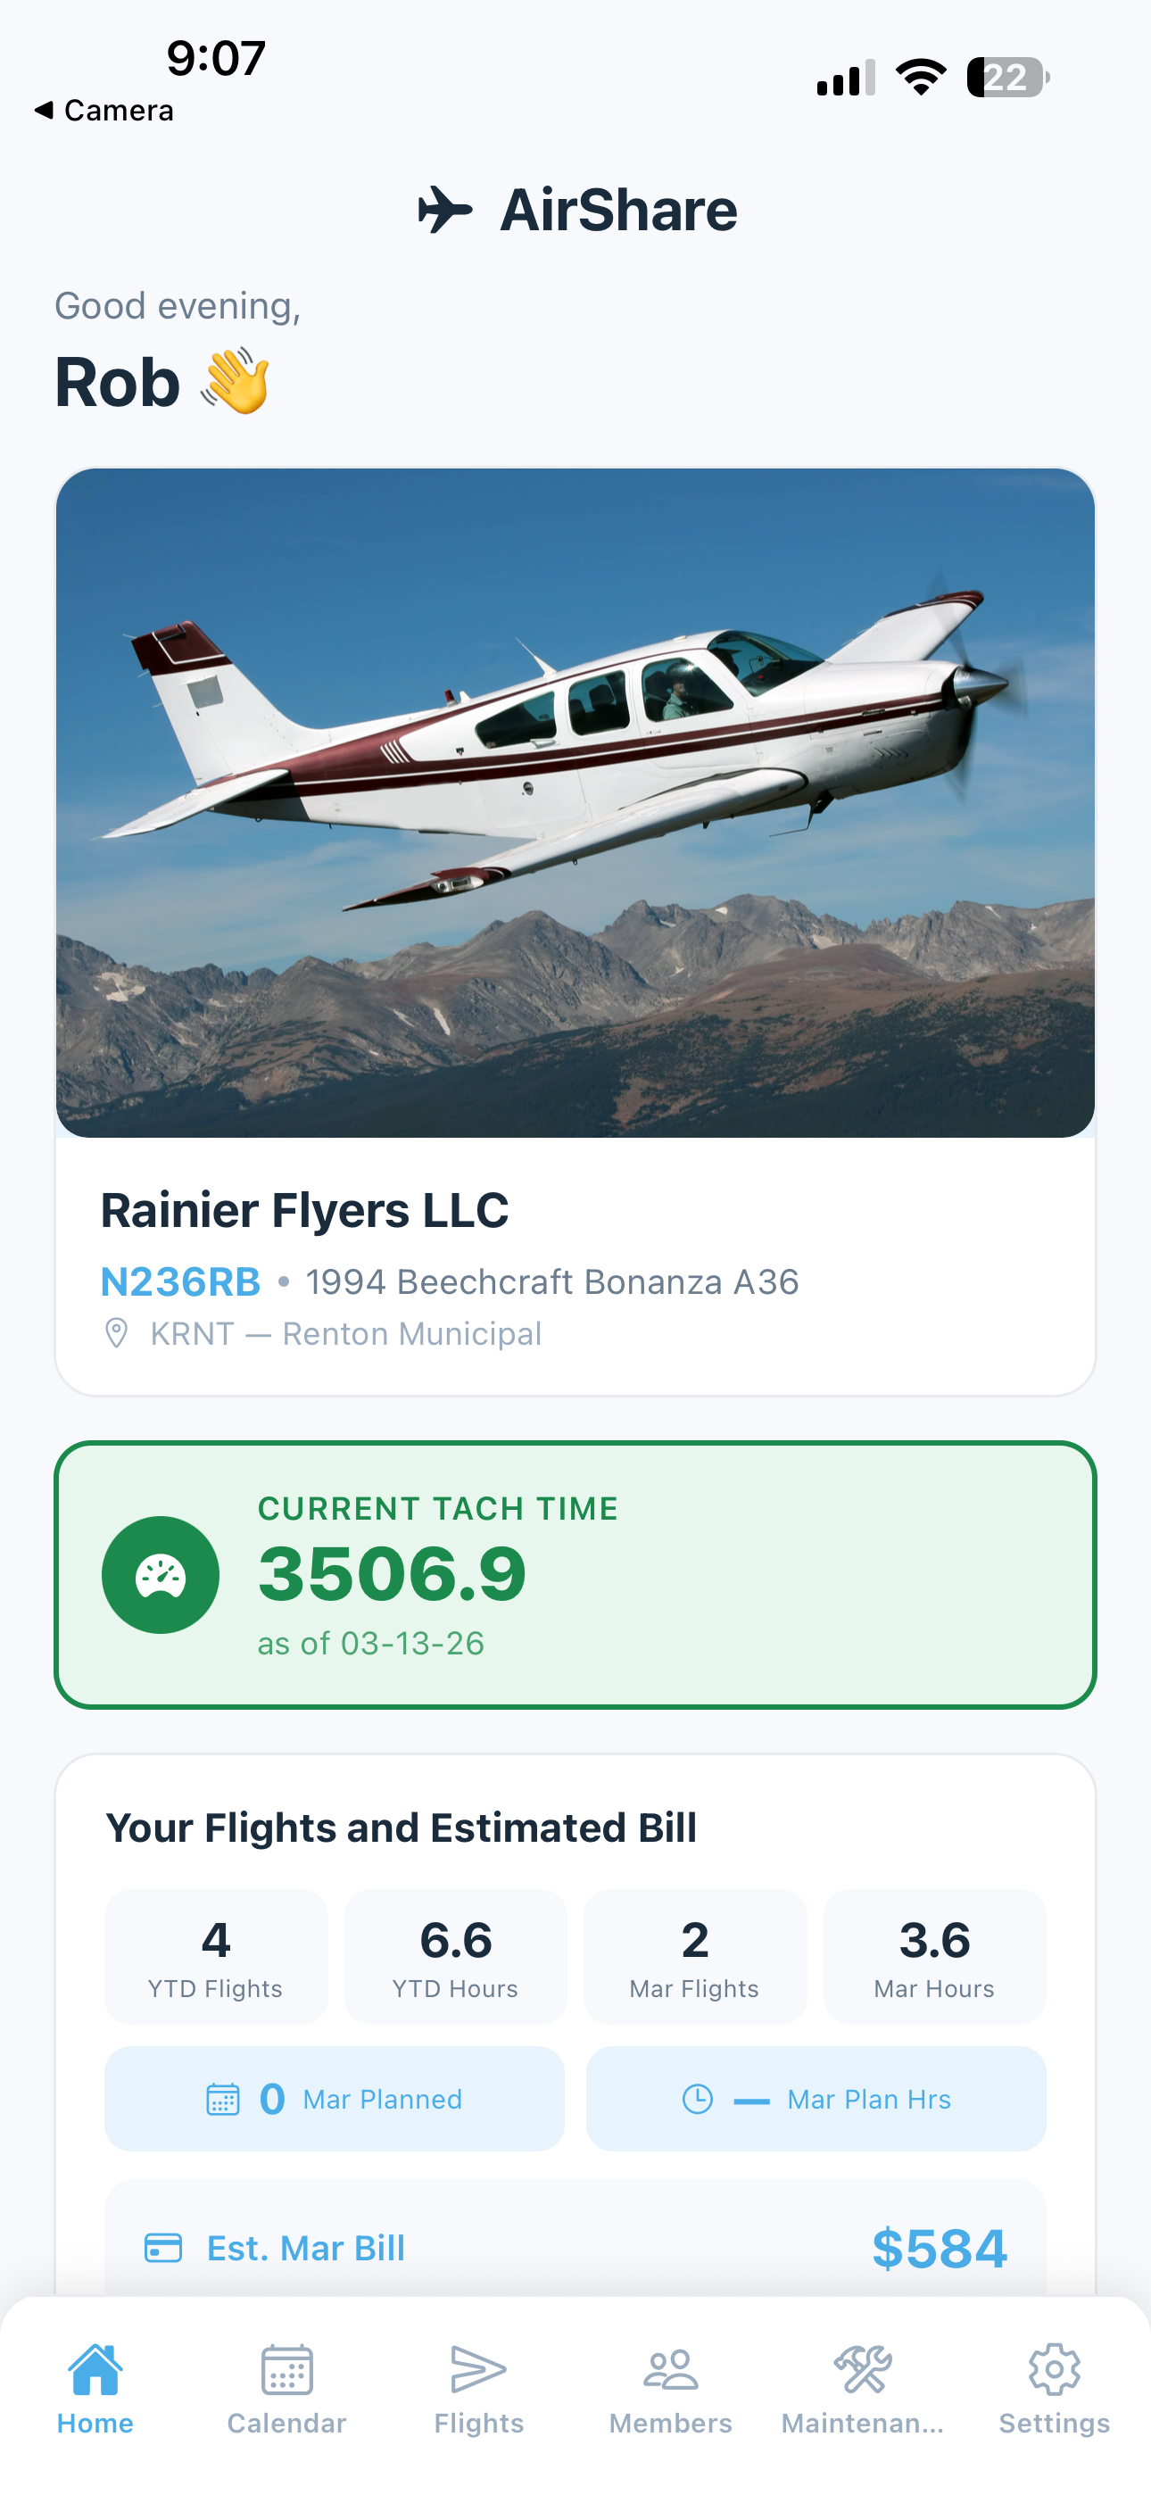Tap the airplane logo beside AirShare

pos(444,209)
